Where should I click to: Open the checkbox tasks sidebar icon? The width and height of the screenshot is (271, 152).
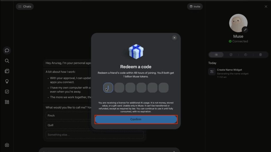pyautogui.click(x=7, y=92)
